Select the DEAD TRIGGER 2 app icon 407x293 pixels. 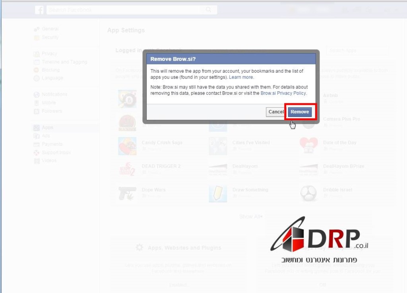127,170
